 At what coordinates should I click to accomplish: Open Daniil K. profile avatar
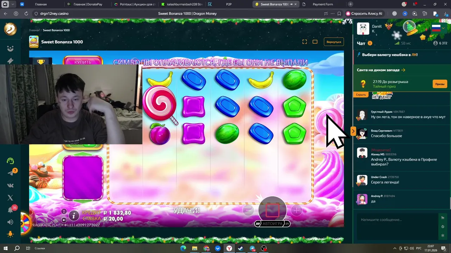pyautogui.click(x=363, y=29)
